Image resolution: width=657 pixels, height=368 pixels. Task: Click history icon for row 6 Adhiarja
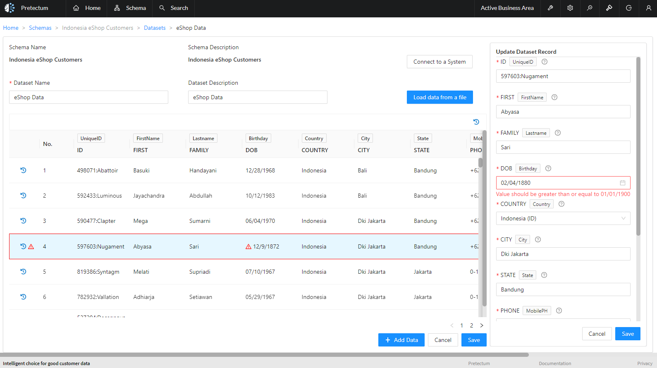point(23,297)
